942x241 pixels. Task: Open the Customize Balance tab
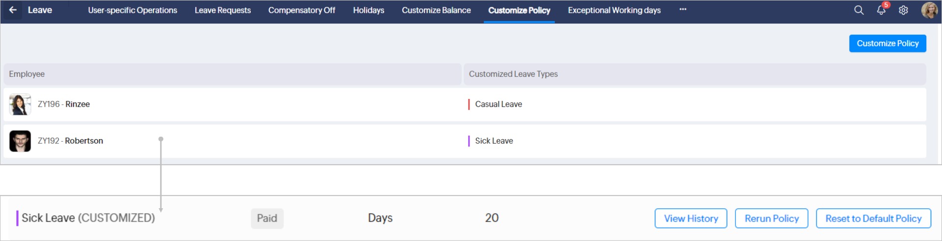coord(436,10)
